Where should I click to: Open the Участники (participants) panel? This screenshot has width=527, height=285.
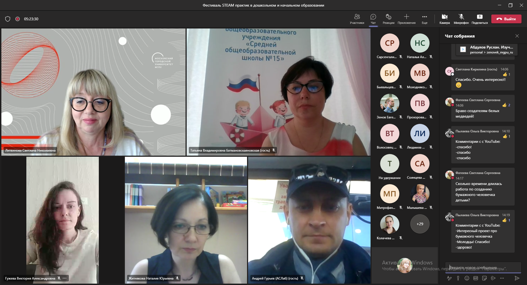[357, 19]
